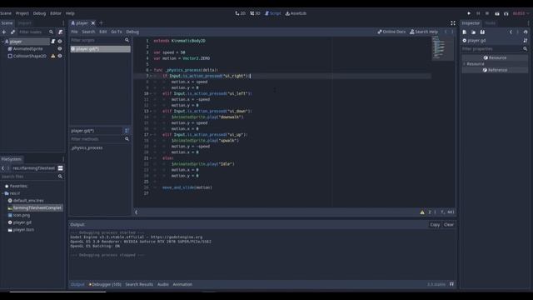This screenshot has width=533, height=300.
Task: Switch to Script workspace
Action: pyautogui.click(x=272, y=13)
